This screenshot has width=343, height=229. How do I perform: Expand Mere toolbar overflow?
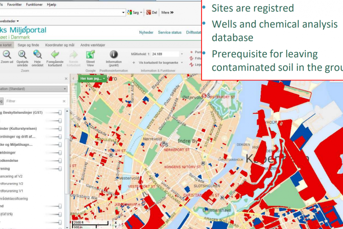[x=167, y=13]
